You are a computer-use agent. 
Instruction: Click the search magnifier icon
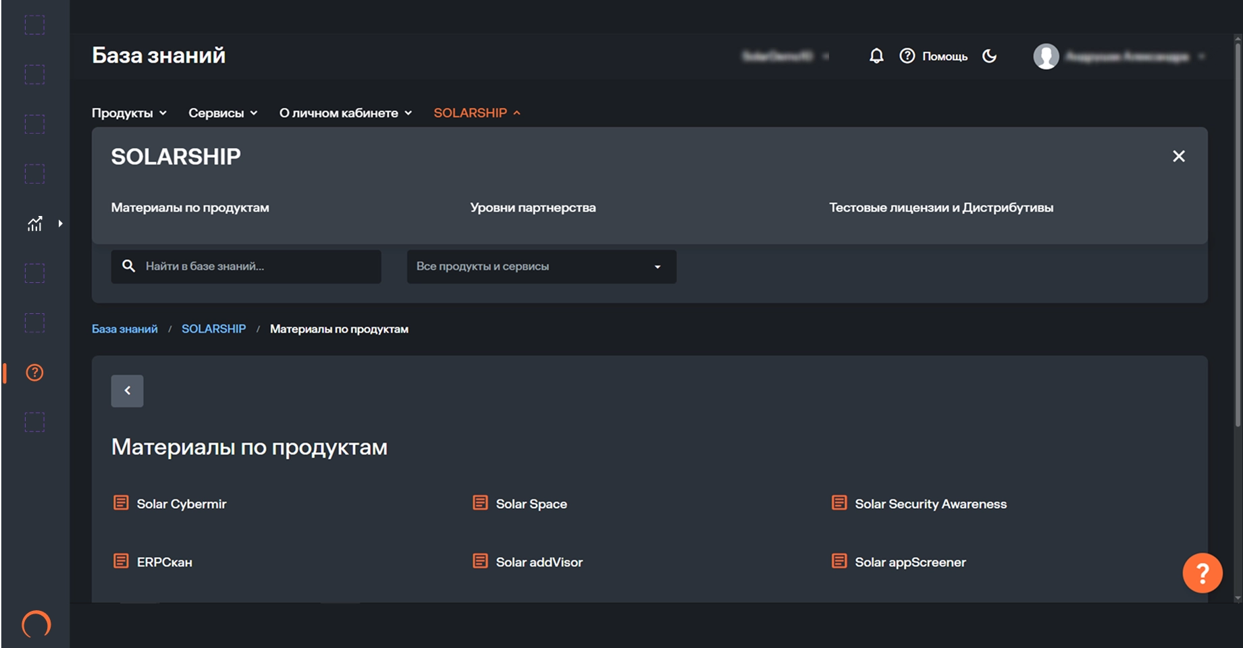[x=128, y=266]
